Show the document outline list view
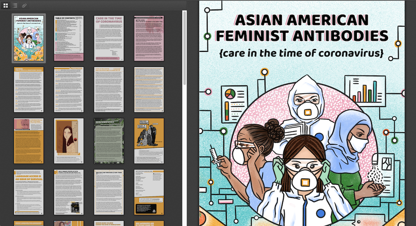The width and height of the screenshot is (416, 226). 15,5
